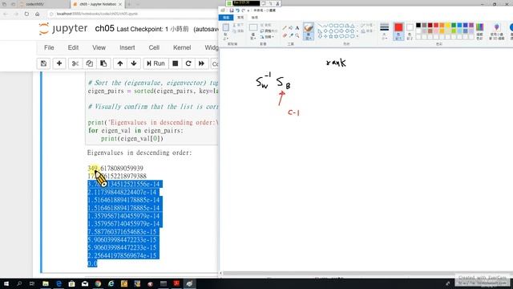
Task: Select the Eraser tool in Paint
Action: click(x=285, y=35)
